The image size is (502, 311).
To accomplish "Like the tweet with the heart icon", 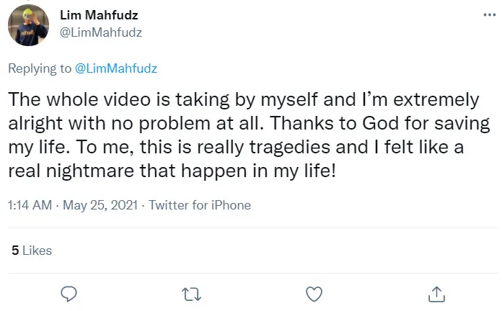I will [x=313, y=294].
